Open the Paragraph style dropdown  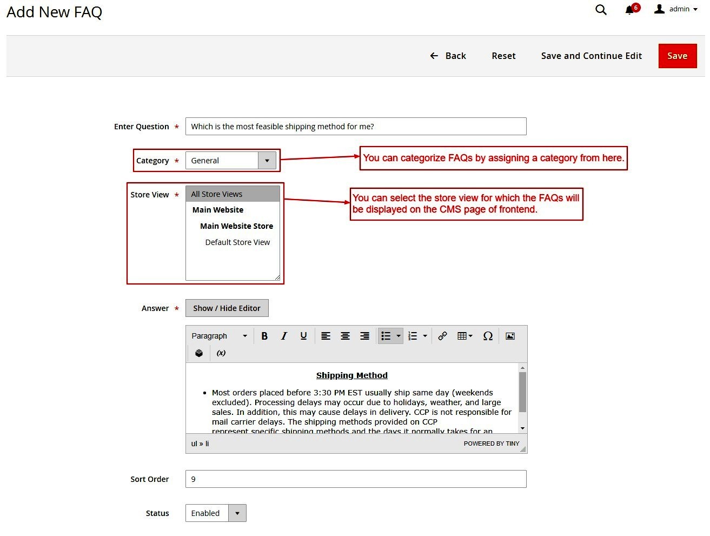(x=218, y=335)
